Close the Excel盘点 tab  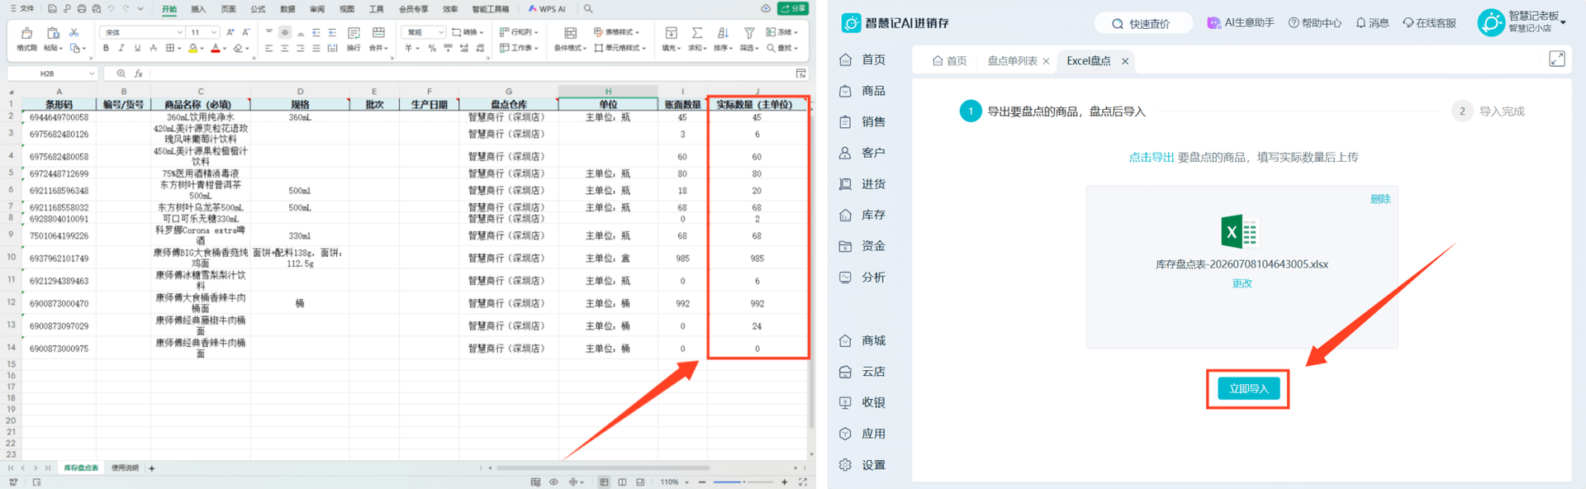[x=1125, y=61]
